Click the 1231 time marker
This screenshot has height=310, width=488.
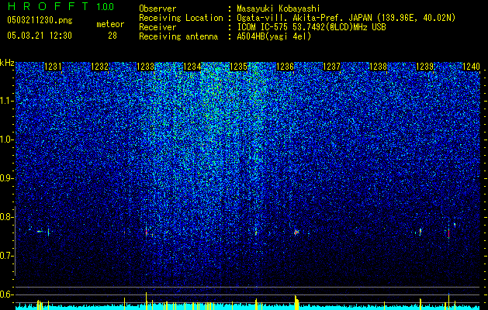coord(54,67)
